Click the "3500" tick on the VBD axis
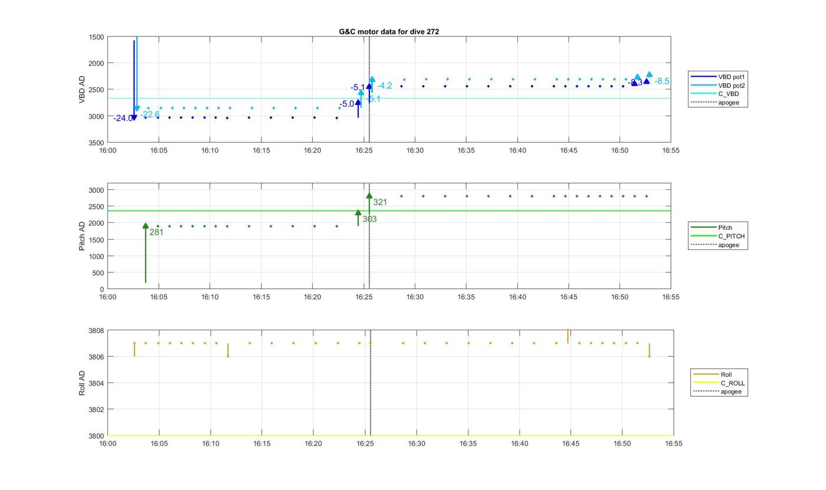 click(97, 143)
